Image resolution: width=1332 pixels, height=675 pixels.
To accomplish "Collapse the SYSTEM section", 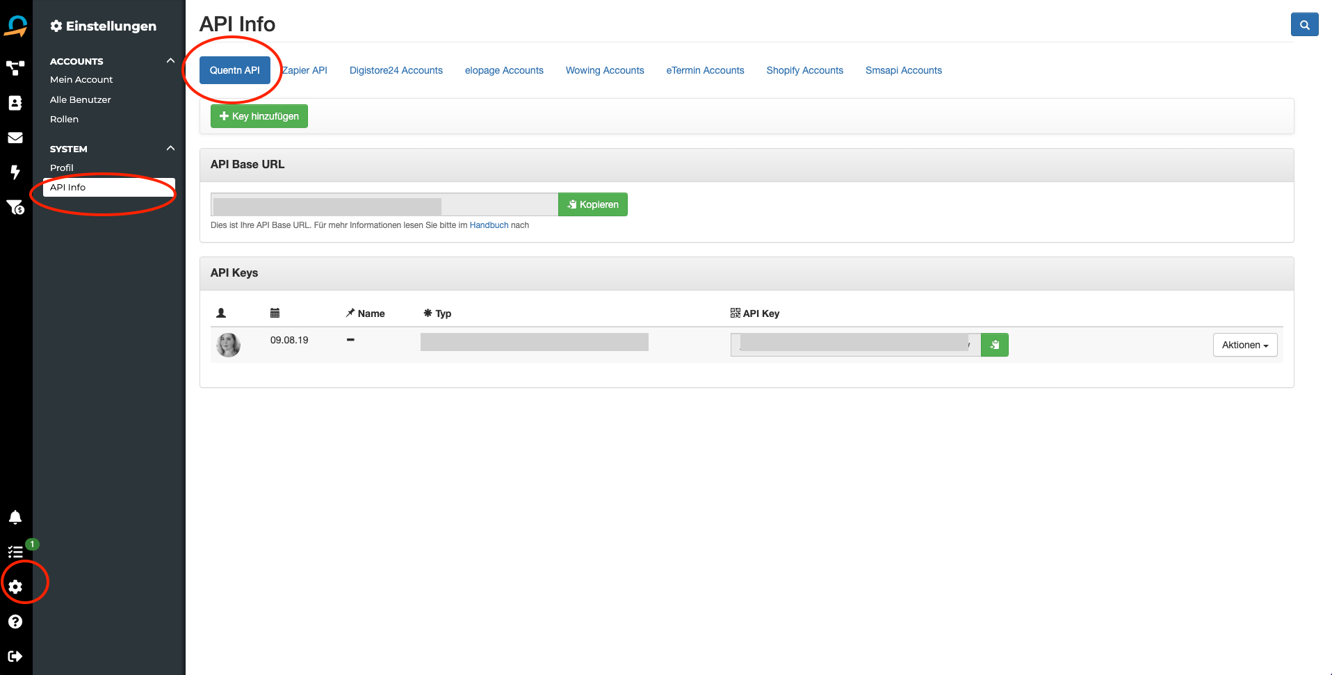I will [170, 147].
